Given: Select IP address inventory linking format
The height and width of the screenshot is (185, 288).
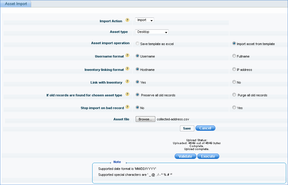Looking at the screenshot, I should click(234, 69).
